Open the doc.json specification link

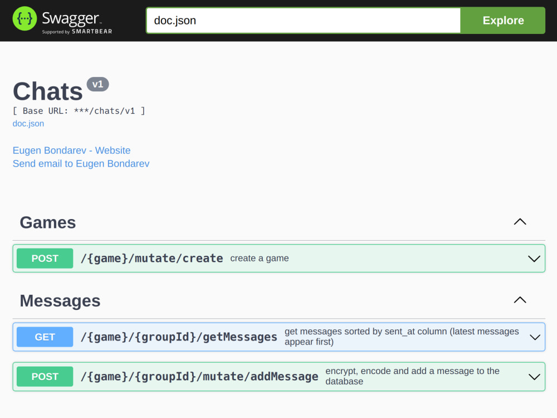[x=28, y=123]
